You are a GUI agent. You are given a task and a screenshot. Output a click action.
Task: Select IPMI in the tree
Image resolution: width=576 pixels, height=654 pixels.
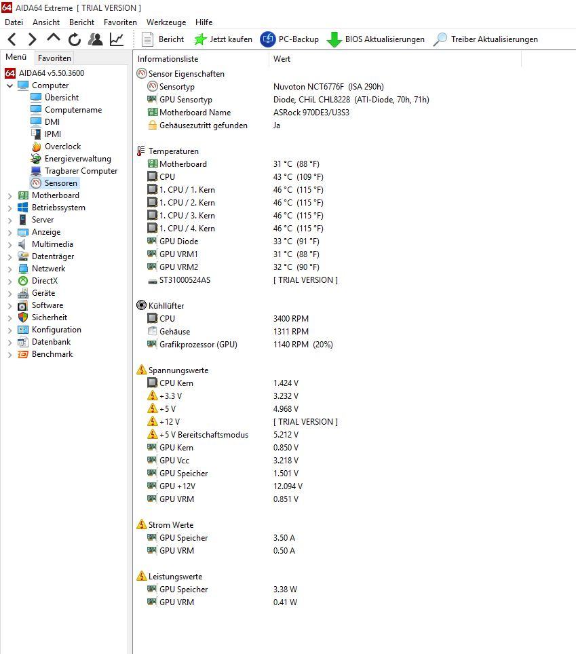(46, 134)
